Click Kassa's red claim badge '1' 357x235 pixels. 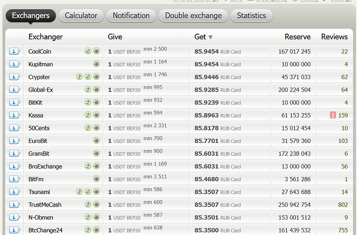click(x=333, y=115)
